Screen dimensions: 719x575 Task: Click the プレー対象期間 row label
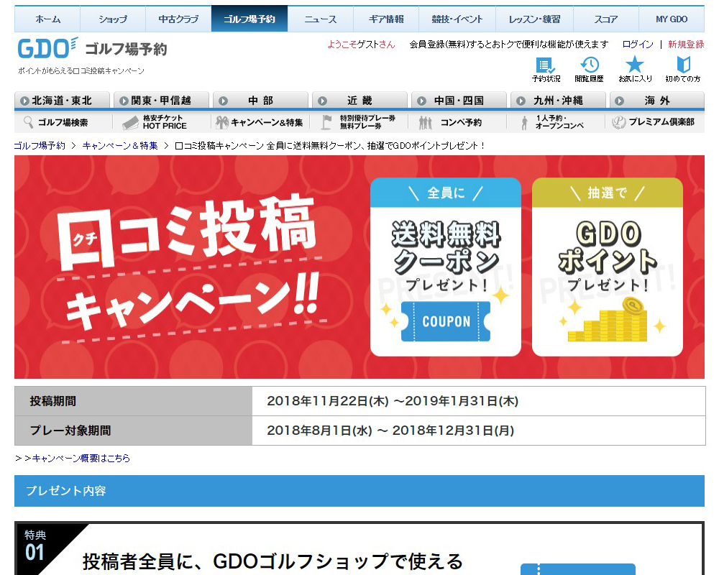pyautogui.click(x=70, y=431)
